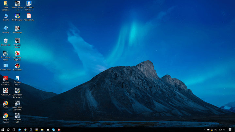The width and height of the screenshot is (235, 132).
Task: Click the Windows Start button
Action: 3,129
